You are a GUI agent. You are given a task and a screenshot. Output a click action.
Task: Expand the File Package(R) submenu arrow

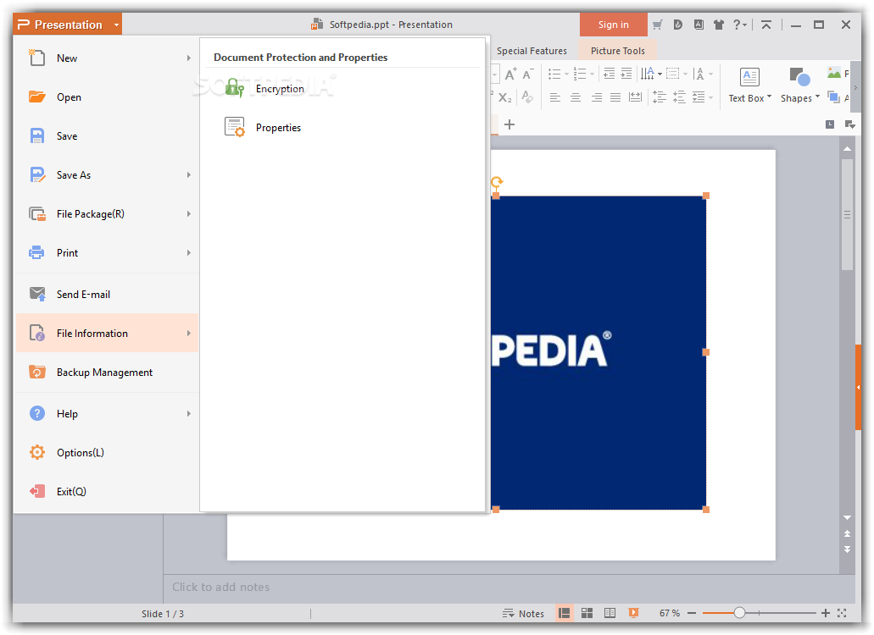189,214
